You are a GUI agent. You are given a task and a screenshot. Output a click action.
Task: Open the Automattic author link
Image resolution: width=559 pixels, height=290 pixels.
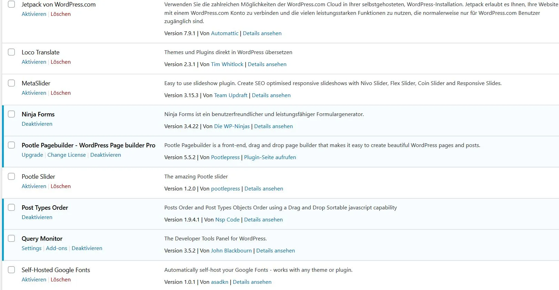[x=225, y=33]
